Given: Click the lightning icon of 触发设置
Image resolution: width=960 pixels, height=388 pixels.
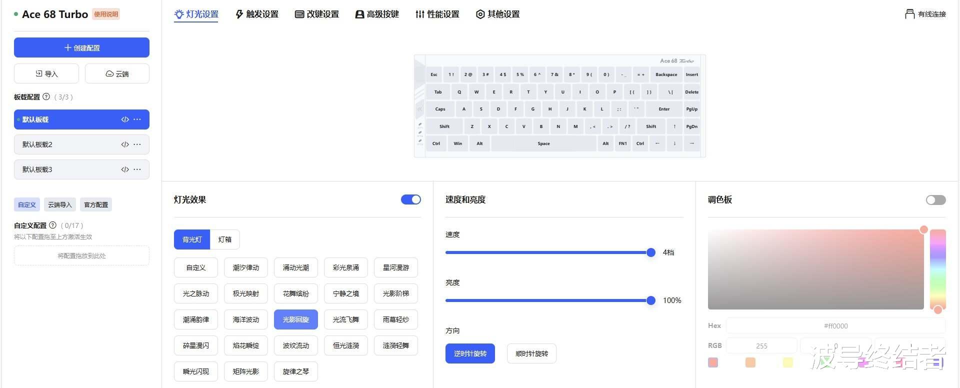Looking at the screenshot, I should 239,14.
